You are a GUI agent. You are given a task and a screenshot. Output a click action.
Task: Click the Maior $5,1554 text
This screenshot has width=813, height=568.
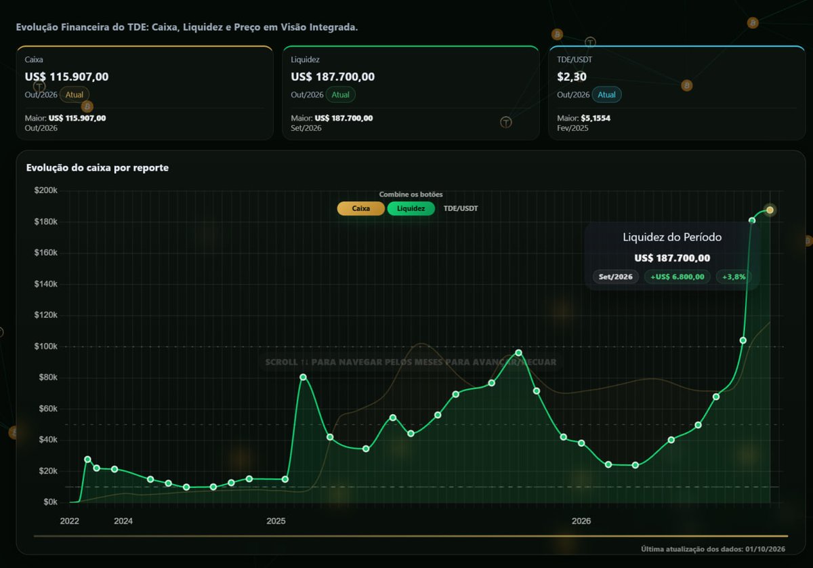(x=585, y=118)
